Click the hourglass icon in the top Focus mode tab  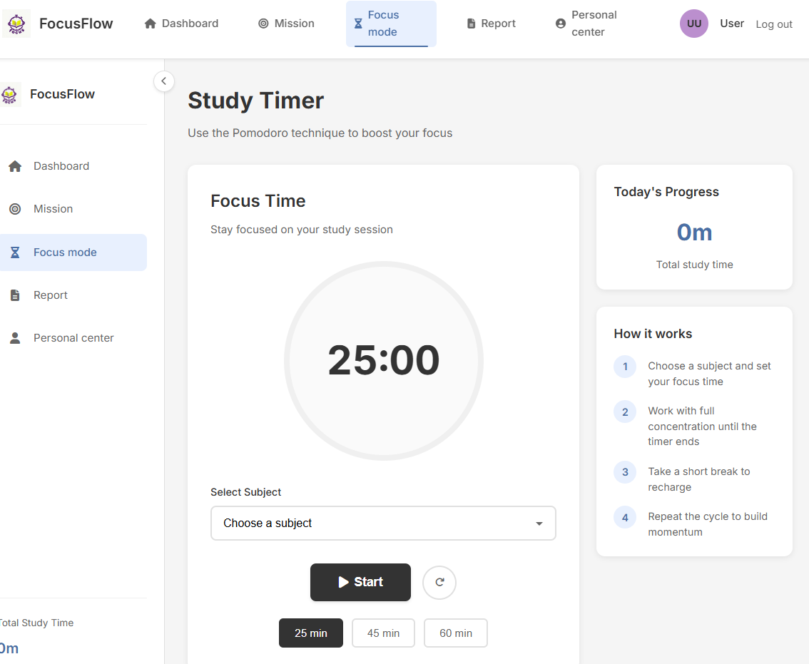(x=357, y=24)
